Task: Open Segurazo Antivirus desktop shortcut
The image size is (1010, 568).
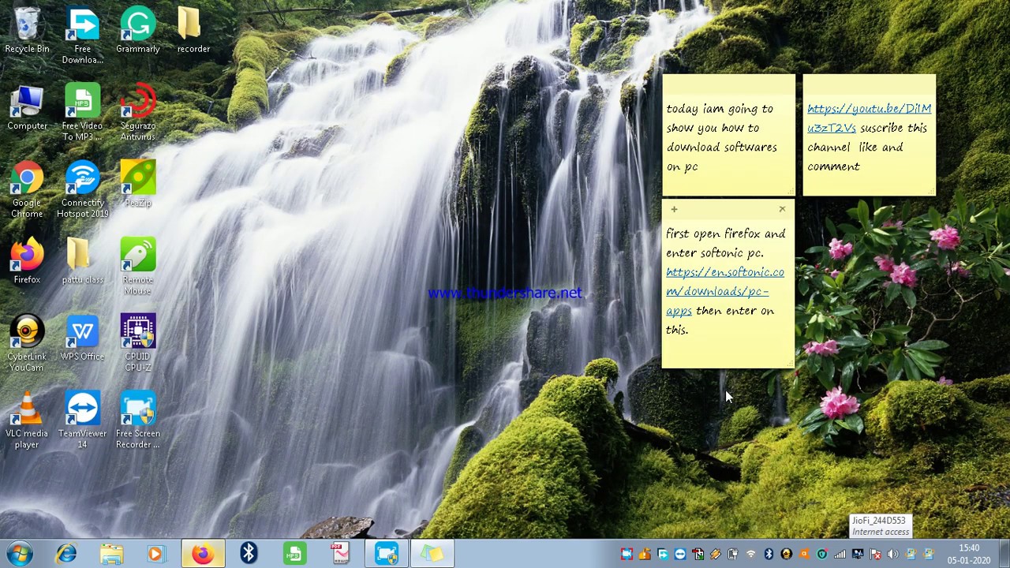Action: point(138,112)
